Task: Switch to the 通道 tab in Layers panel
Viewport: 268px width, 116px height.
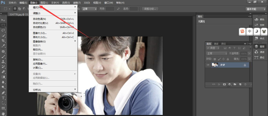Action: click(216, 44)
